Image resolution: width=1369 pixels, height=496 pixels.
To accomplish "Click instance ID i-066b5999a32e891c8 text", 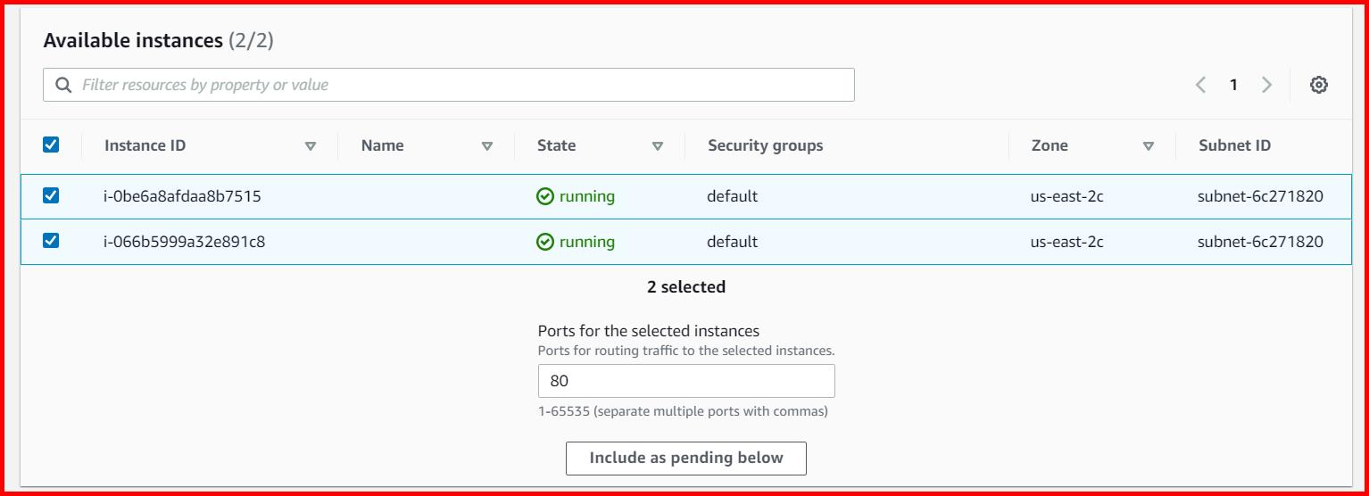I will (x=185, y=242).
